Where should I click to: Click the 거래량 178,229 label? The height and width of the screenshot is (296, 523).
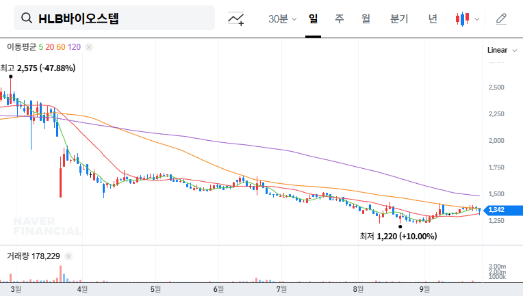(x=34, y=256)
